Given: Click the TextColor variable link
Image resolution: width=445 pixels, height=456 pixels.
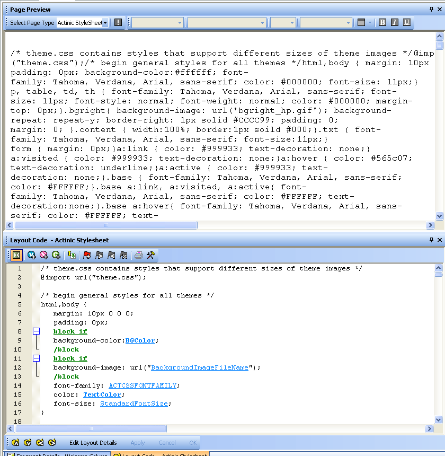Looking at the screenshot, I should coord(102,394).
